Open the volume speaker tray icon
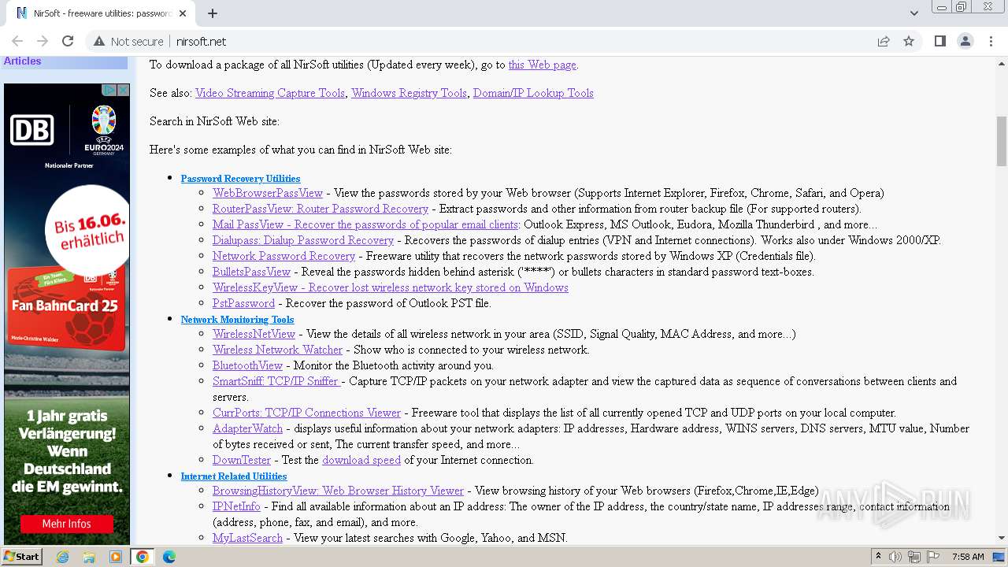 coord(895,557)
